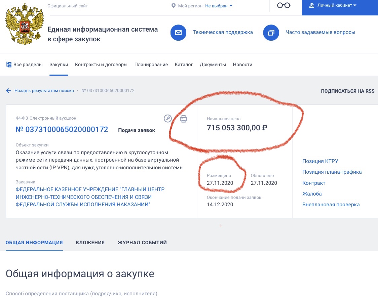Click Подписаться на RSS
Image resolution: width=378 pixels, height=299 pixels.
pyautogui.click(x=348, y=91)
